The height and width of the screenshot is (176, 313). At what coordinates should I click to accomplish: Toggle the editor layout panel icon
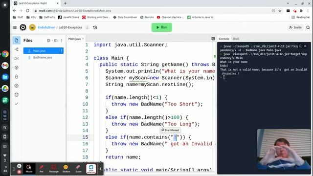pyautogui.click(x=213, y=39)
